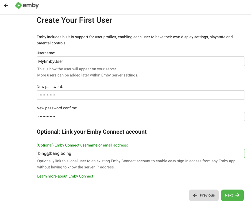The image size is (251, 208).
Task: Click the back arrow in the header
Action: pyautogui.click(x=6, y=5)
